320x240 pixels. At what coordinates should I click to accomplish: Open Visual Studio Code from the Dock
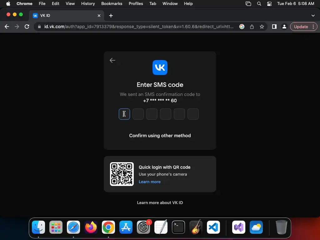(213, 227)
